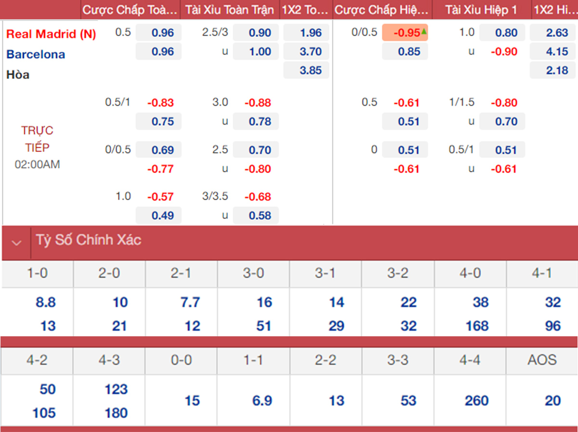The height and width of the screenshot is (432, 578).
Task: Select the Tài Xỉu Toàn Trận column header
Action: pyautogui.click(x=230, y=10)
